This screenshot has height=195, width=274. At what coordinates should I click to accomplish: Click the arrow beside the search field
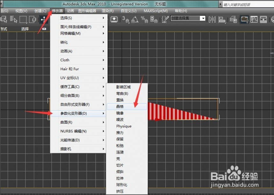click(x=220, y=4)
